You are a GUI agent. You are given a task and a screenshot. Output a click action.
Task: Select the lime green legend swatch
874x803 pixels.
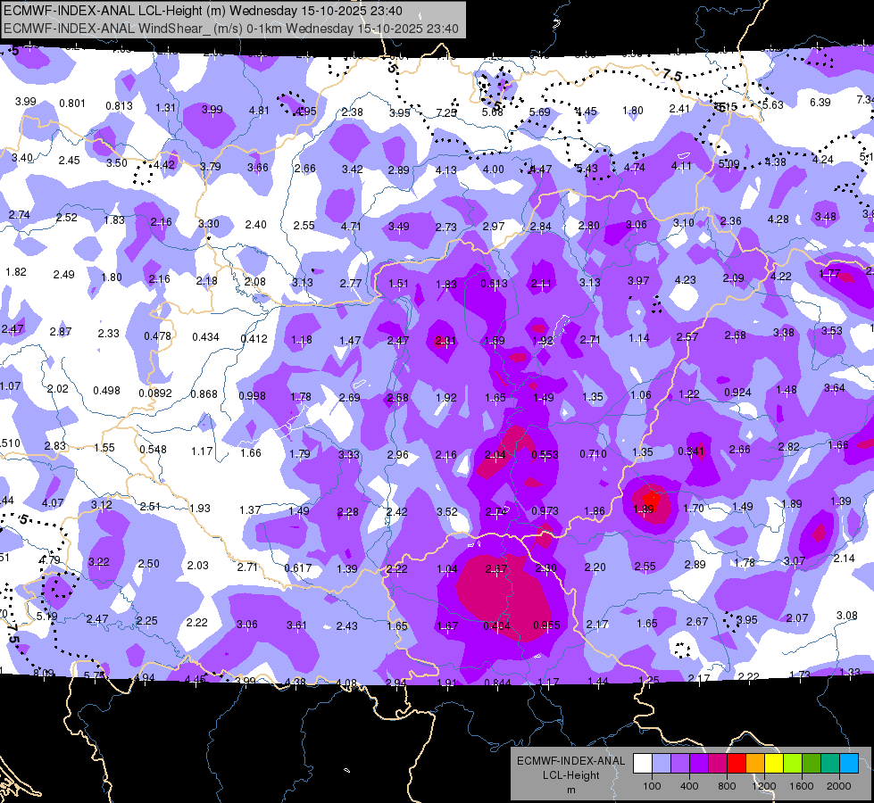tap(793, 763)
